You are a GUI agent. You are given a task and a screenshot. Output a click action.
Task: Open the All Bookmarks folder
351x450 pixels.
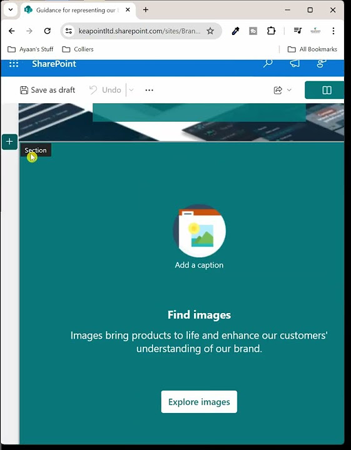[312, 49]
